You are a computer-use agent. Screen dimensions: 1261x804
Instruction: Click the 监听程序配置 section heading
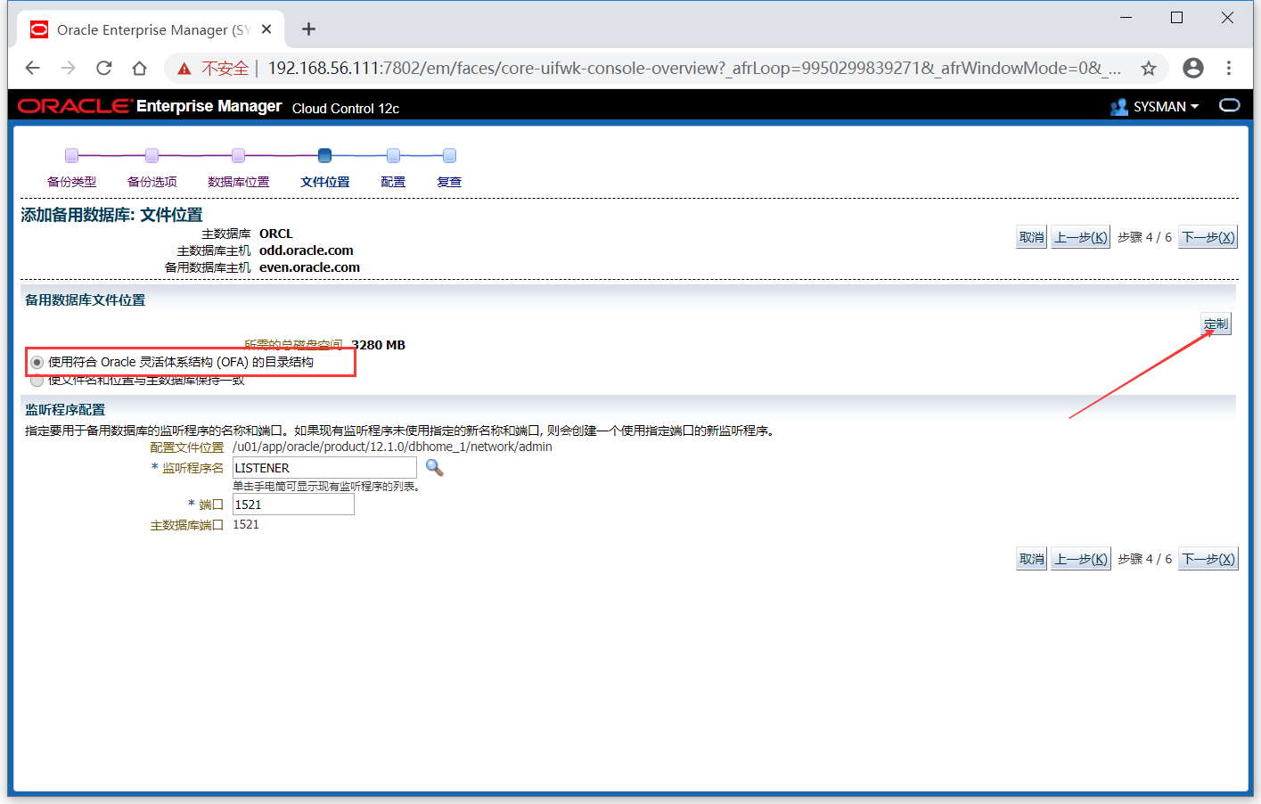coord(65,410)
